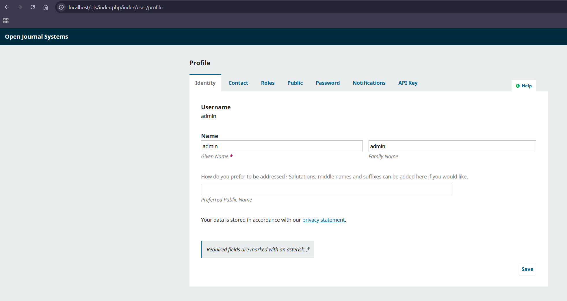
Task: Go to the Password tab
Action: 328,83
